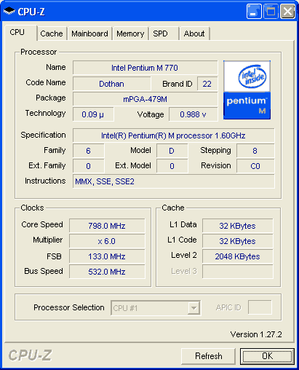Click the Revision value C0
The width and height of the screenshot is (299, 370).
(255, 166)
